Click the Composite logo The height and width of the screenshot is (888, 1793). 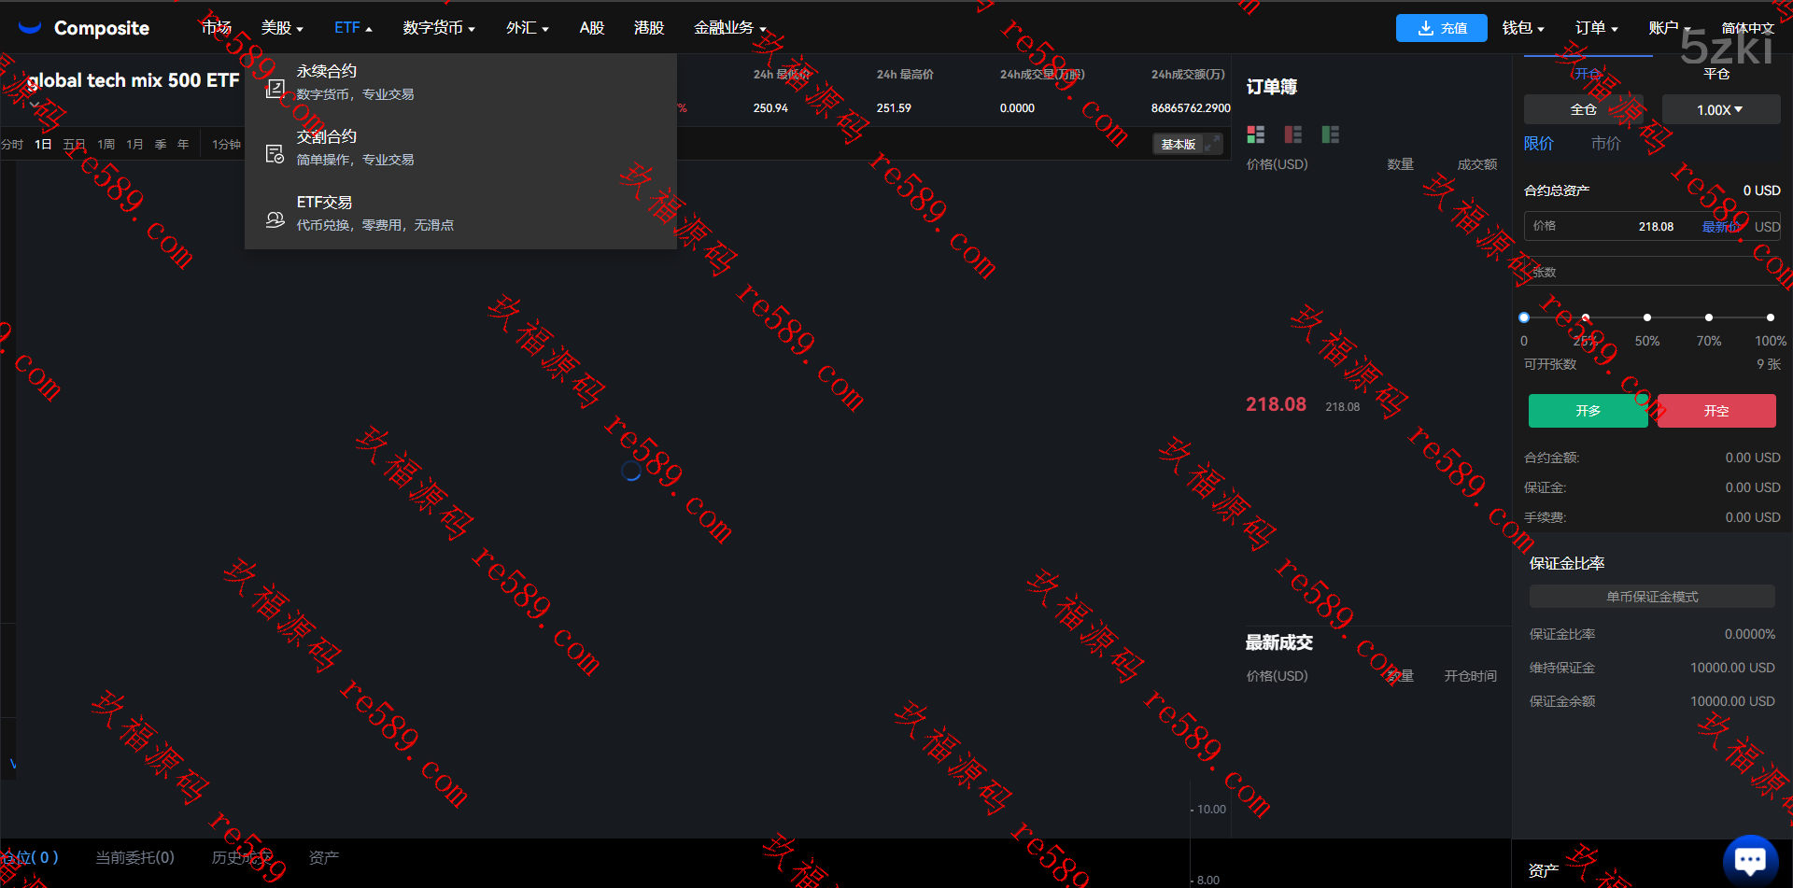84,28
